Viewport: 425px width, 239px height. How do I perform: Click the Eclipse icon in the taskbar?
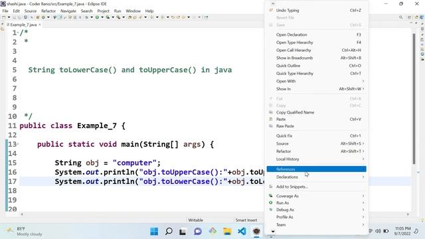point(256,231)
